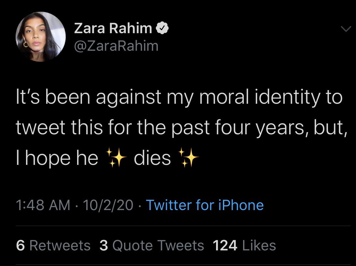Click "I hope he" tweet text
This screenshot has height=266, width=356.
click(x=57, y=158)
